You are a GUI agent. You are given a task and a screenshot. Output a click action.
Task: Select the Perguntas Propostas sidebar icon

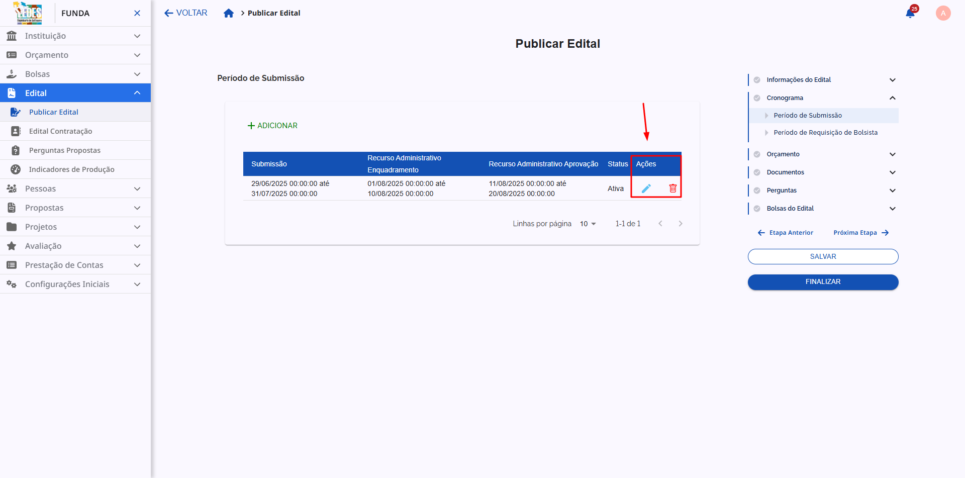[15, 150]
